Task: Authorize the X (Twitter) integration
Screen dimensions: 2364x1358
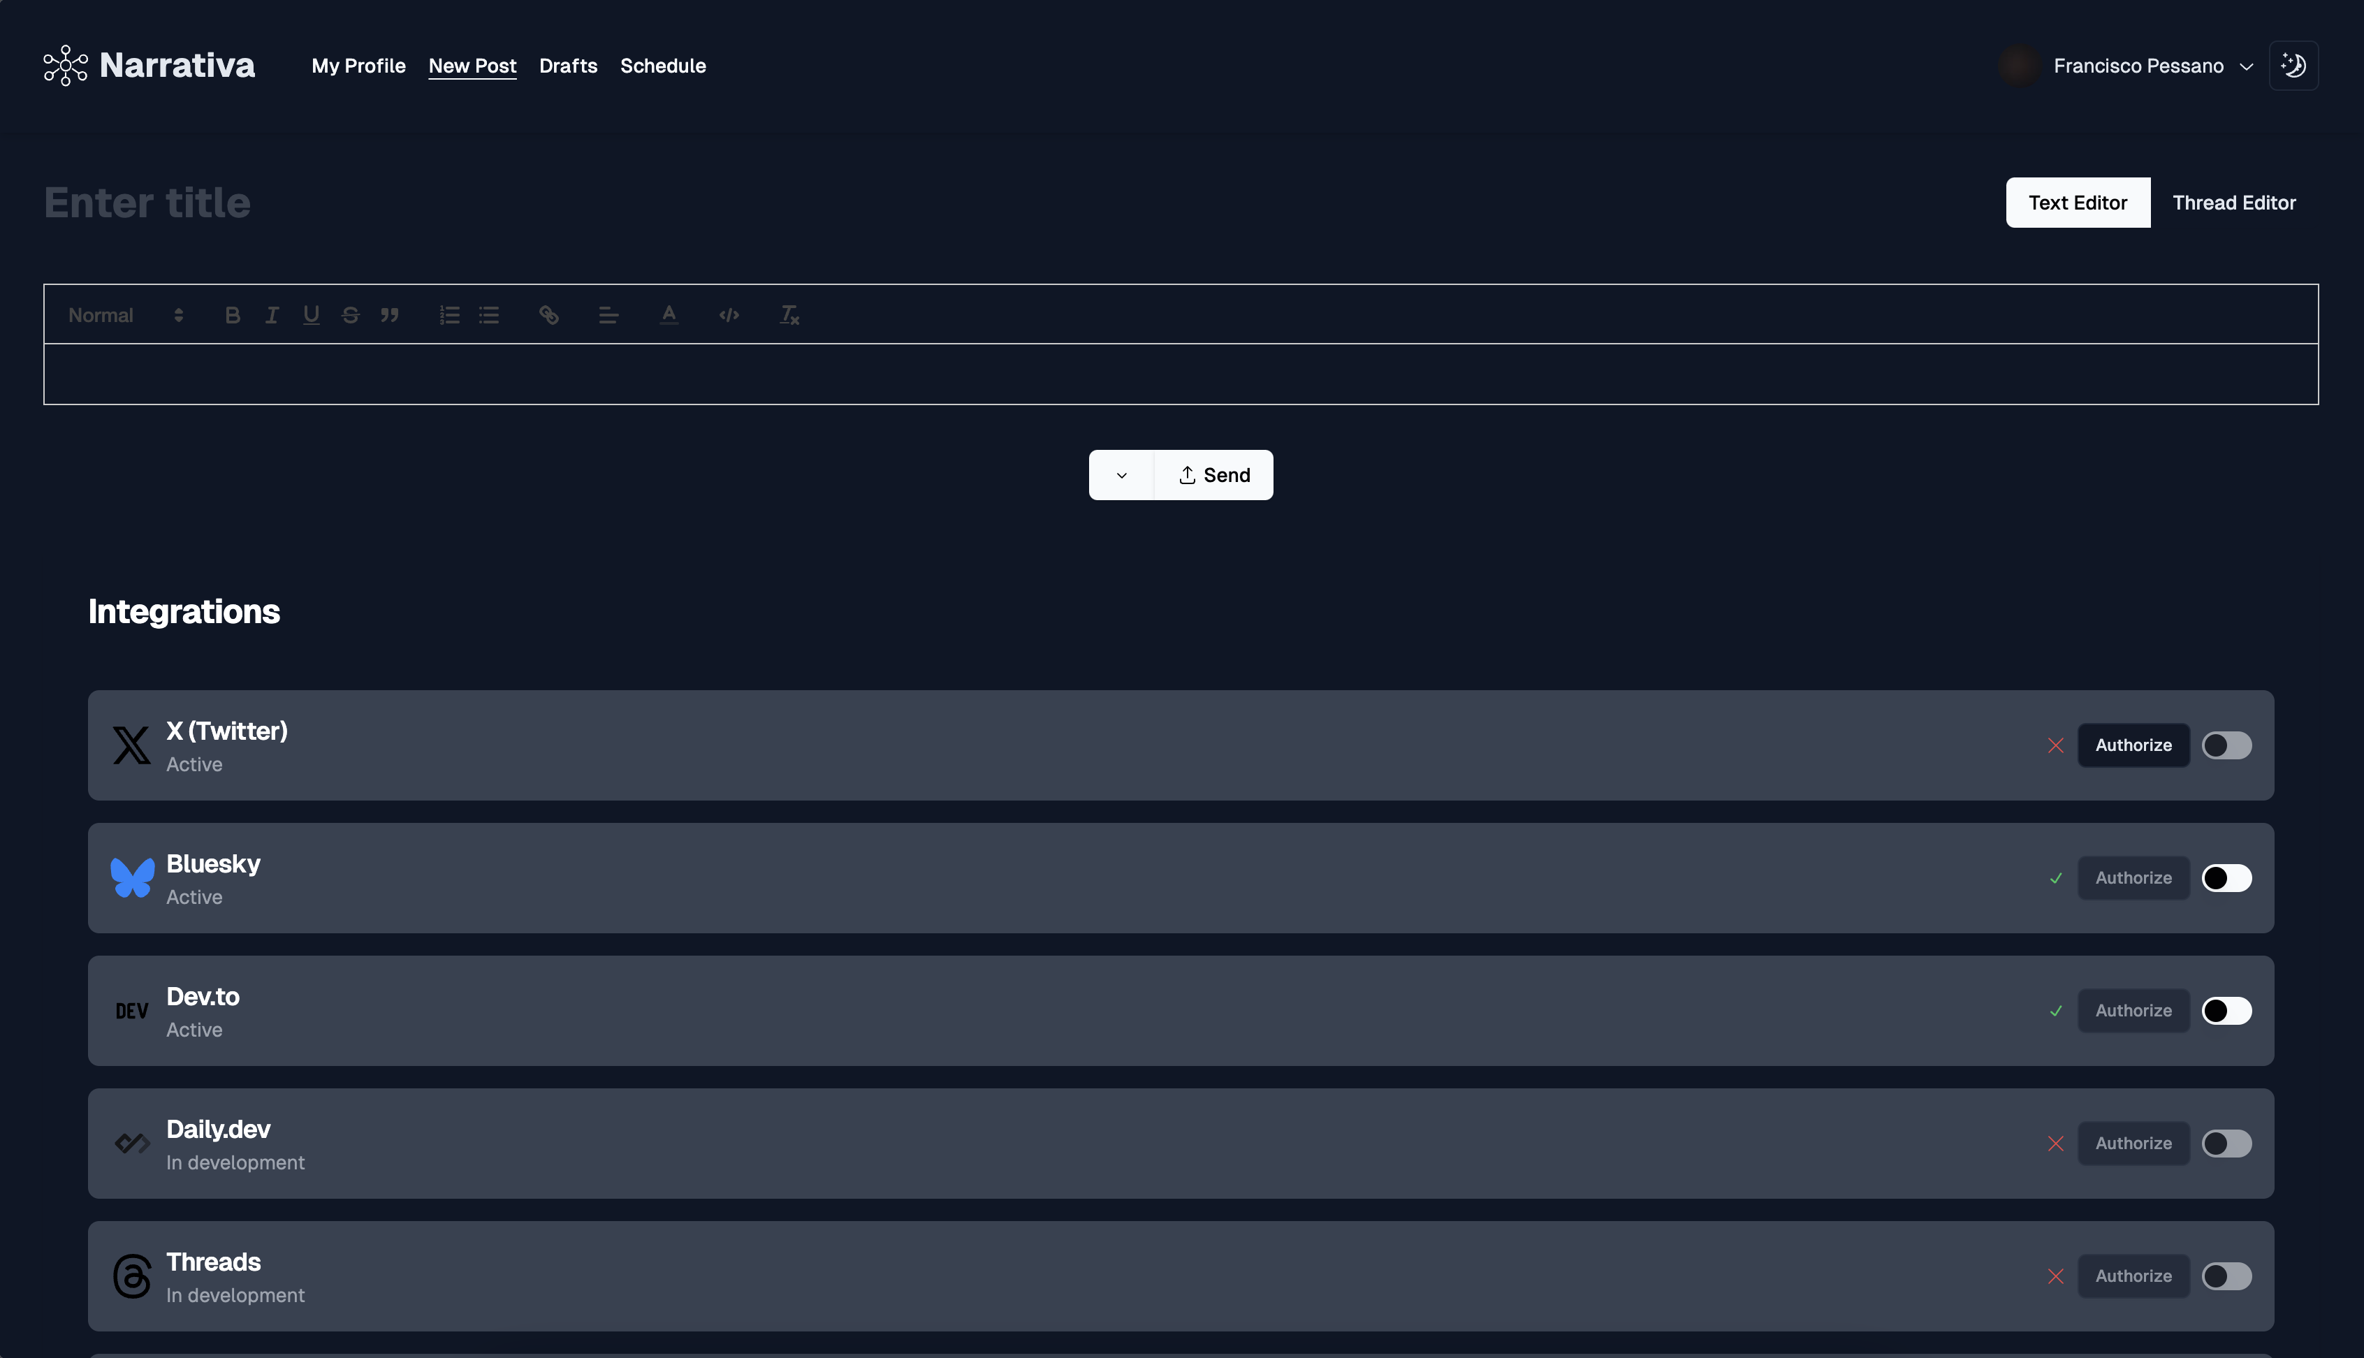Action: click(x=2133, y=745)
